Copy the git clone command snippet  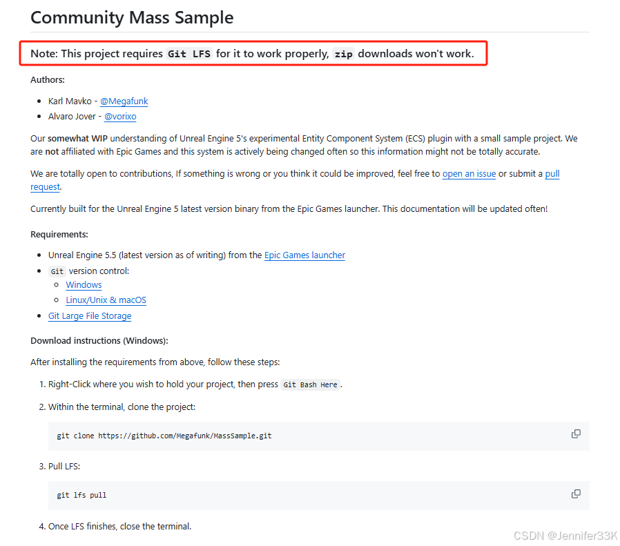click(576, 433)
